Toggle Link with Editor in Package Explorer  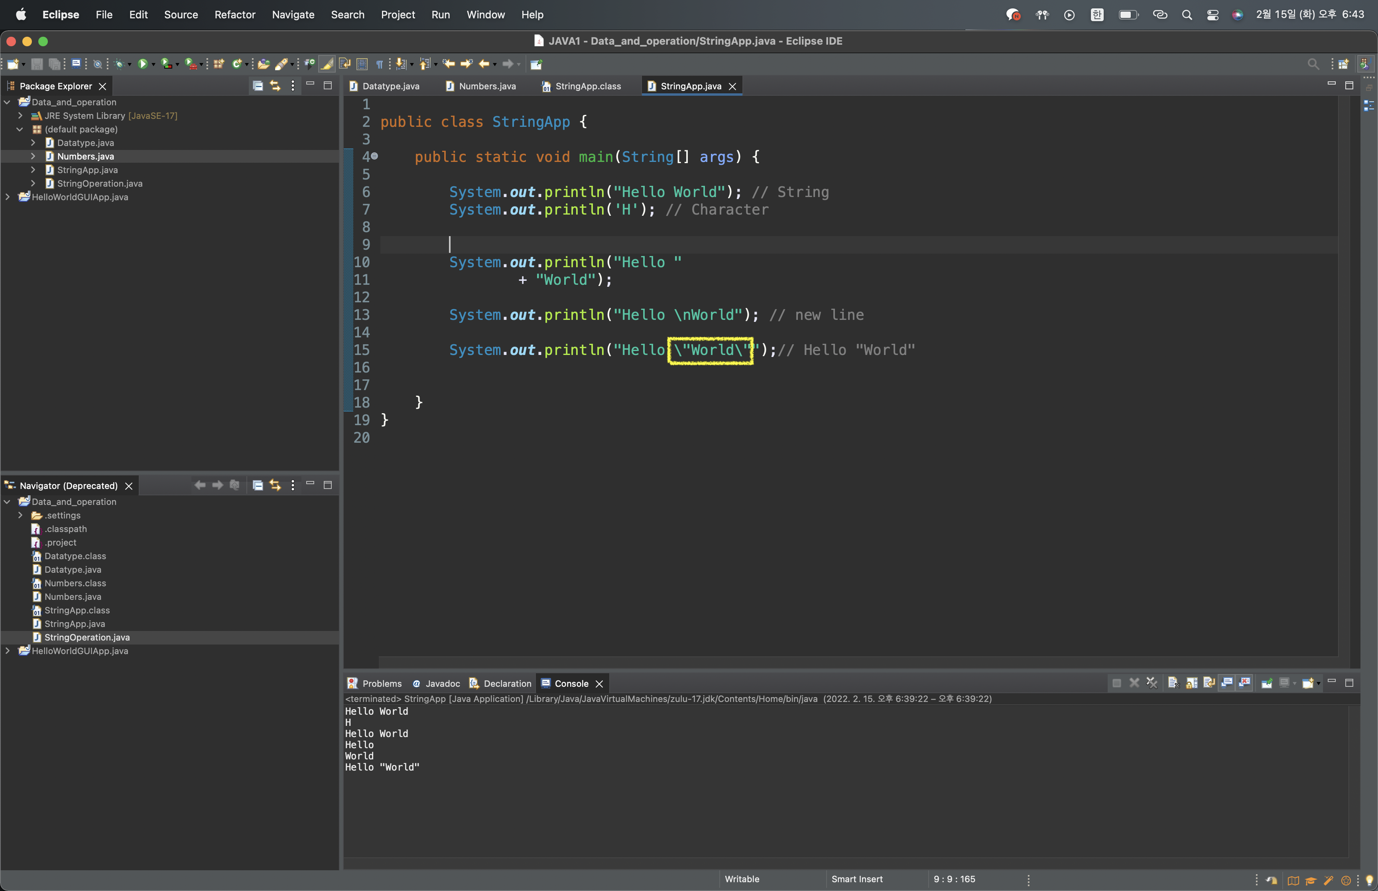(275, 86)
